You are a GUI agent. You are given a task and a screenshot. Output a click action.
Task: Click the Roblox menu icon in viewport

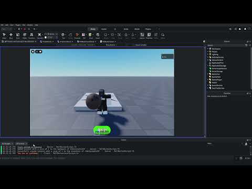pos(33,51)
